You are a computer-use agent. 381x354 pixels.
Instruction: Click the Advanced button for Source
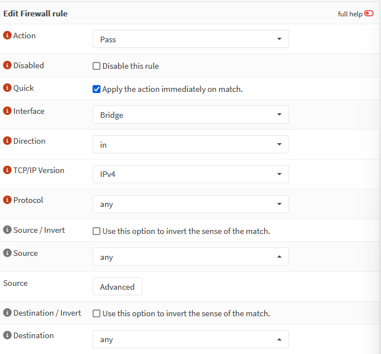pyautogui.click(x=117, y=287)
